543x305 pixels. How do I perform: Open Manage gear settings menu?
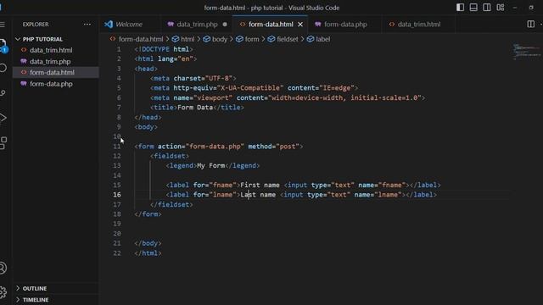pyautogui.click(x=3, y=292)
